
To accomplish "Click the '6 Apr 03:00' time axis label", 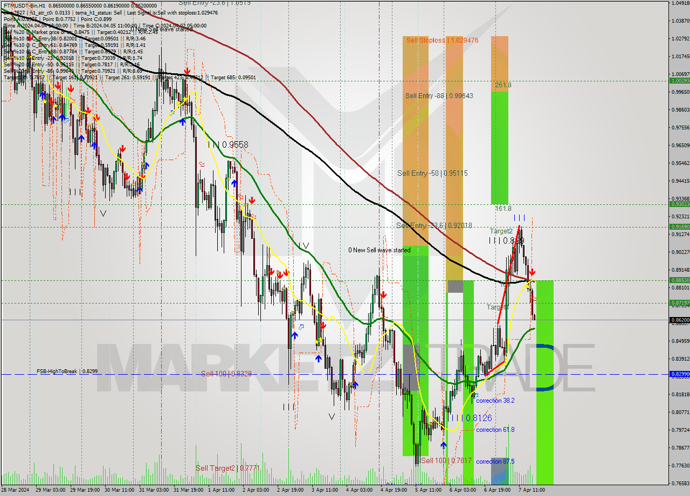I will coord(463,490).
